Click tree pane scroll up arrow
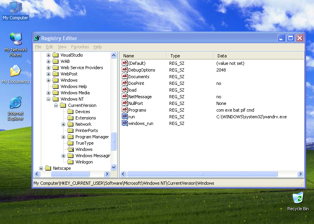Screen dimensions: 314x224 point(114,55)
